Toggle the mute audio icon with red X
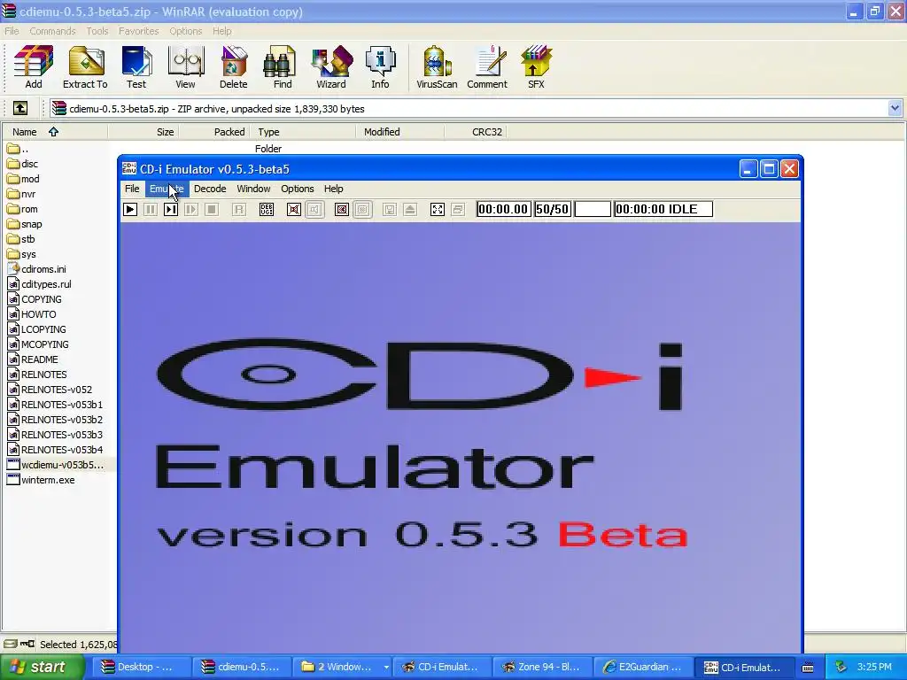The height and width of the screenshot is (680, 907). [294, 209]
